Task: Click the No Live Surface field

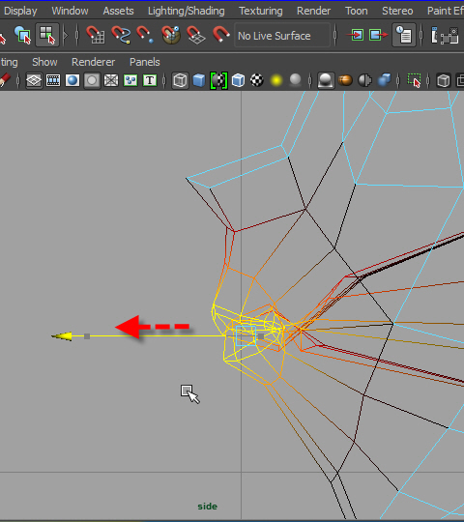Action: [282, 36]
